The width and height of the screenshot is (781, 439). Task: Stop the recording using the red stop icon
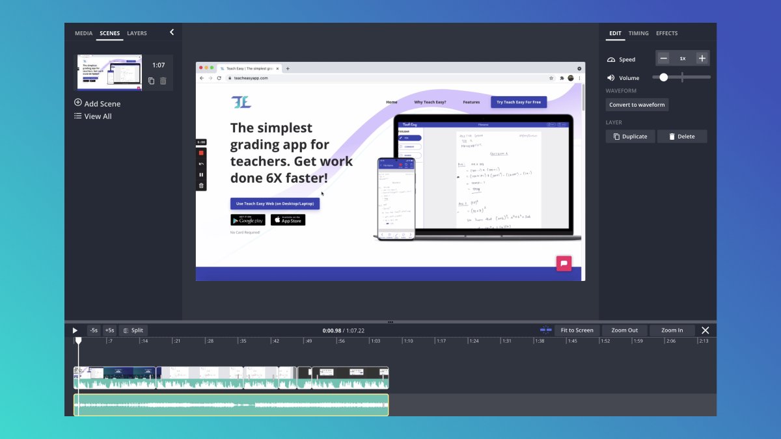(x=201, y=153)
